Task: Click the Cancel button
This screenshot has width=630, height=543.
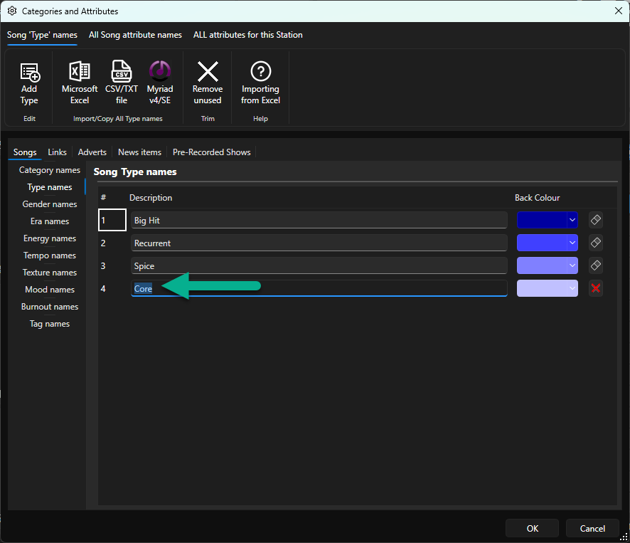Action: coord(592,528)
